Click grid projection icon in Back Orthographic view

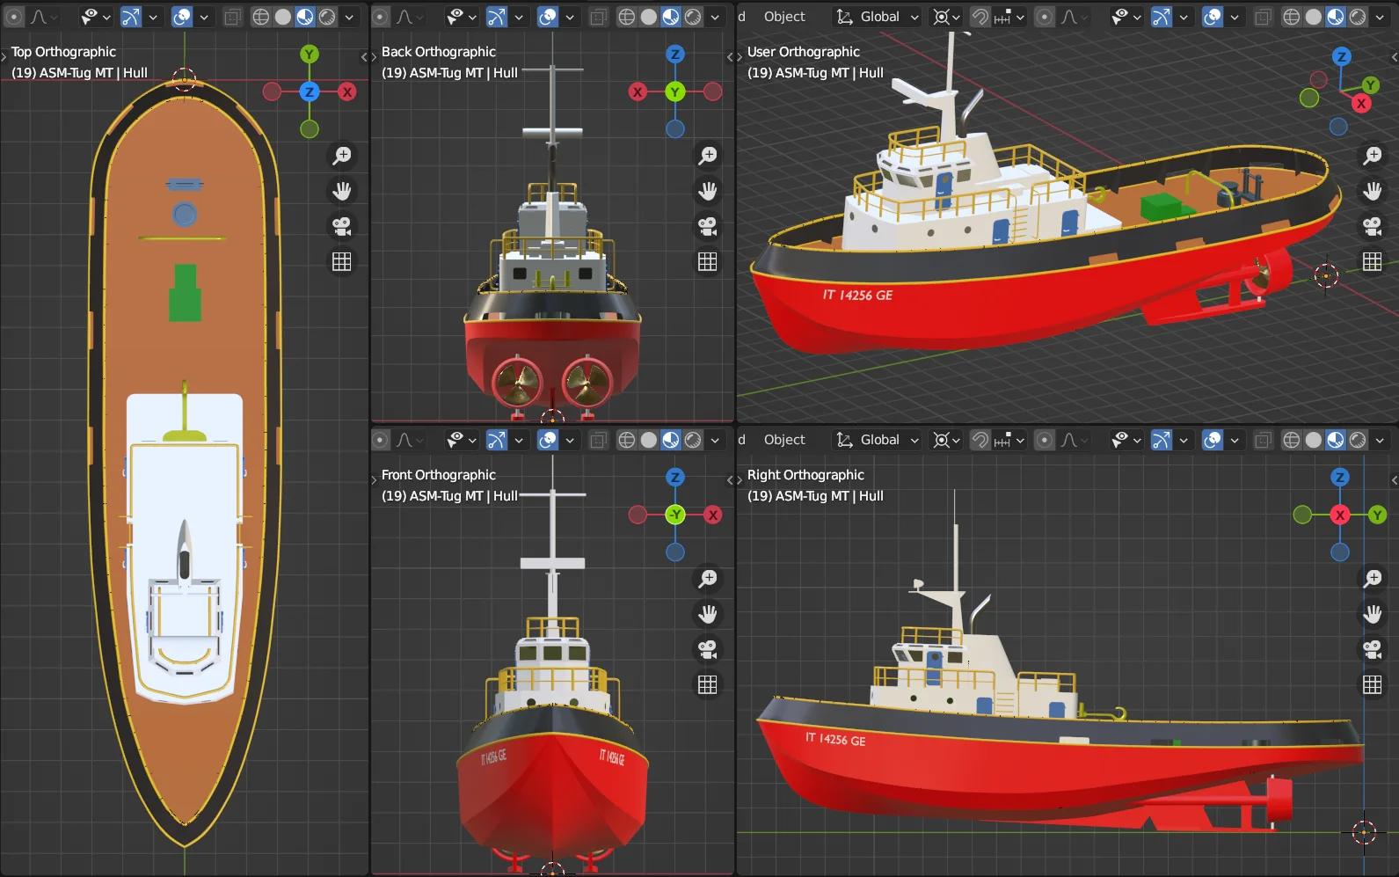[x=707, y=261]
